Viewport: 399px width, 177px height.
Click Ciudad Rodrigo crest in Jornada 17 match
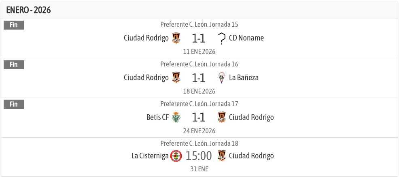point(221,117)
